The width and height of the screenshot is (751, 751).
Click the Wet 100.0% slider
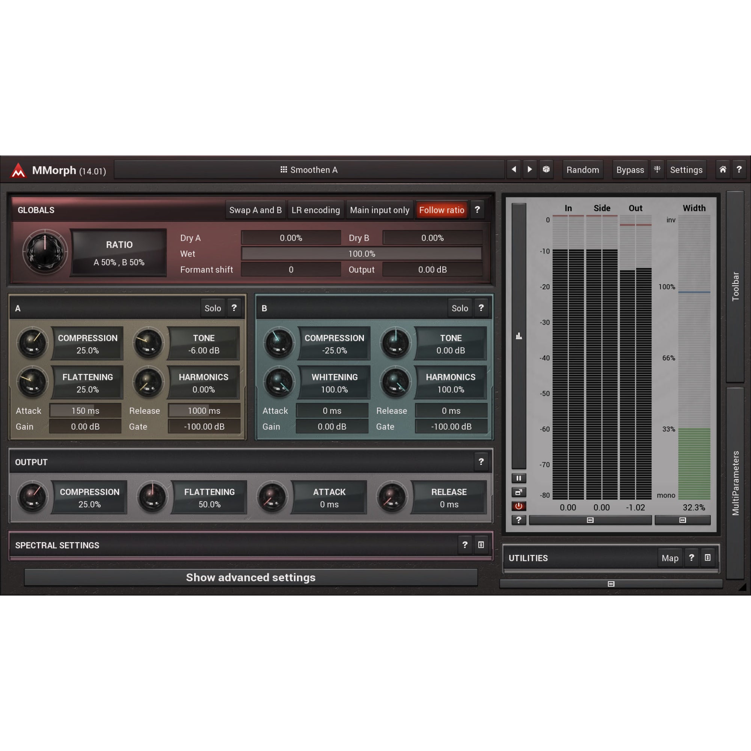click(362, 253)
